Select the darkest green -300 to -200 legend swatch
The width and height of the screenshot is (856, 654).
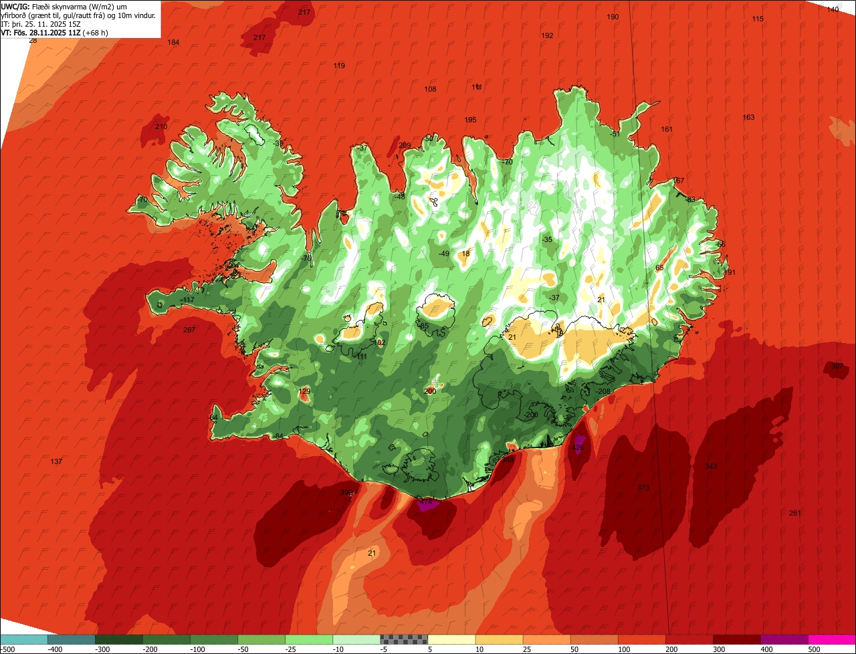pyautogui.click(x=118, y=639)
